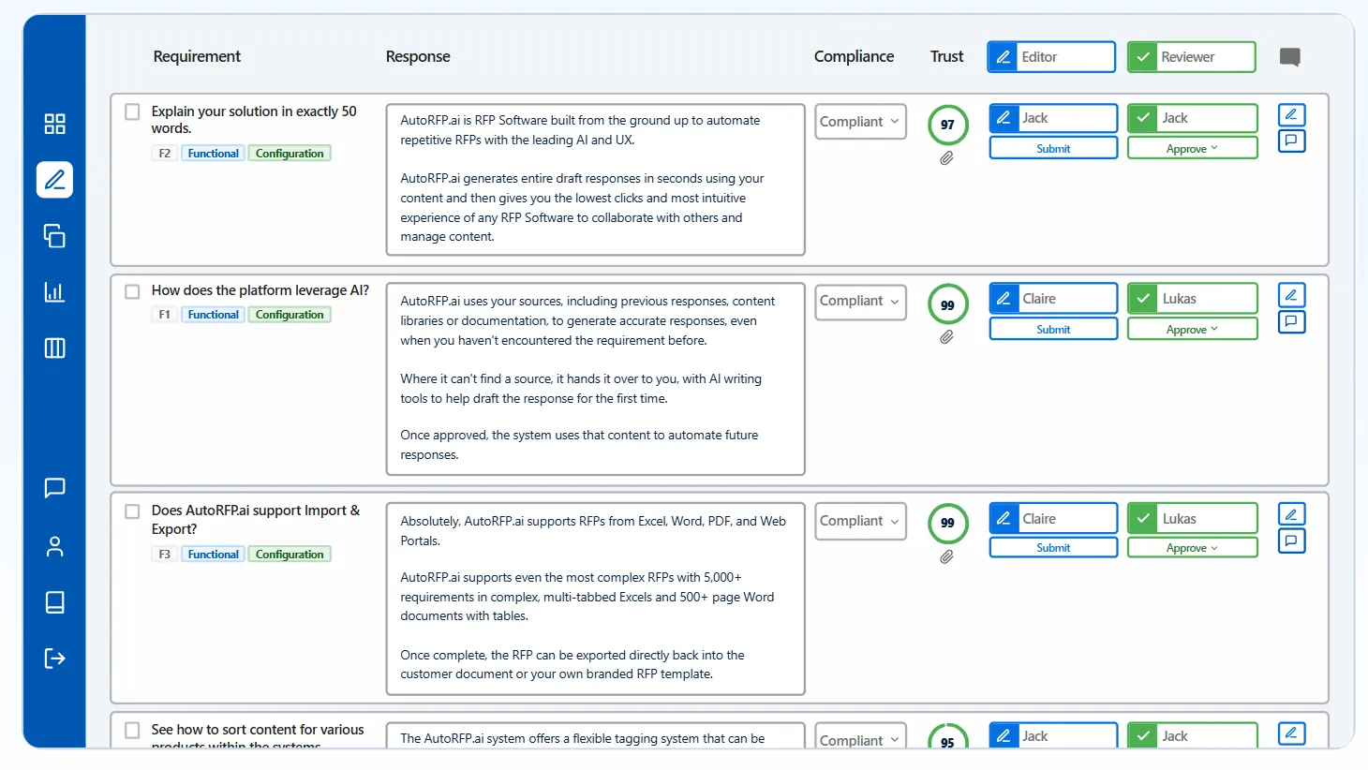Submit the 'Explain your solution' response
Image resolution: width=1368 pixels, height=770 pixels.
point(1053,148)
